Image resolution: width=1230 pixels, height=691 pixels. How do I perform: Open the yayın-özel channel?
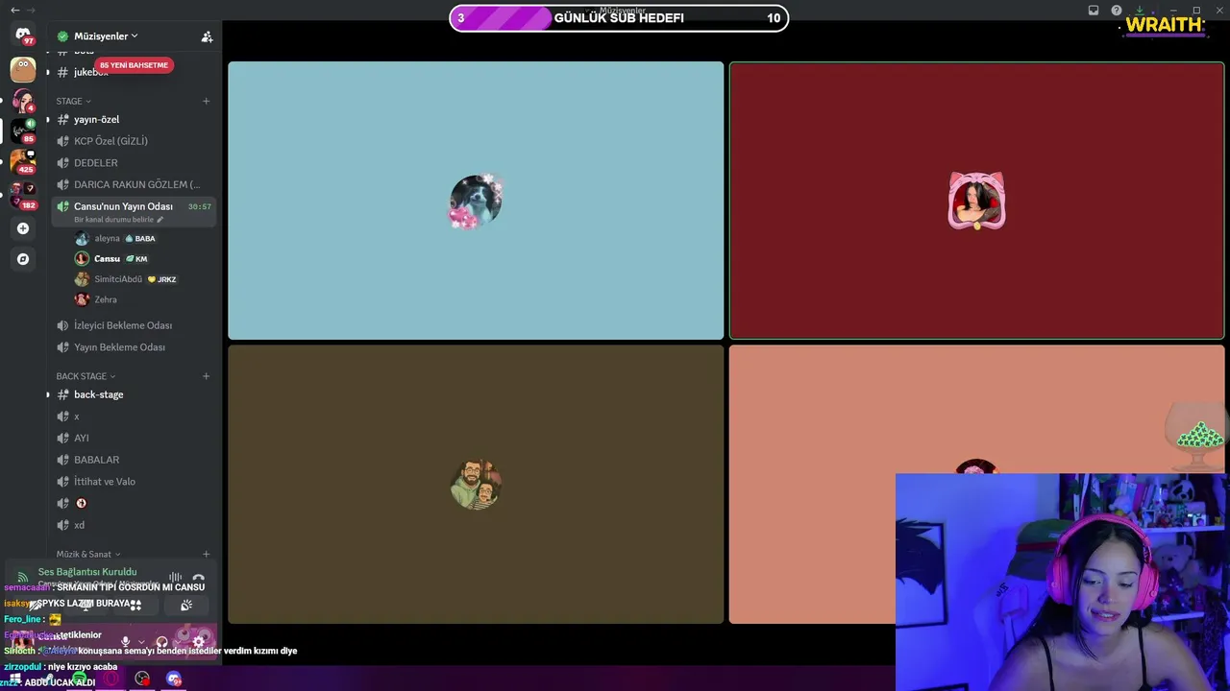133,119
